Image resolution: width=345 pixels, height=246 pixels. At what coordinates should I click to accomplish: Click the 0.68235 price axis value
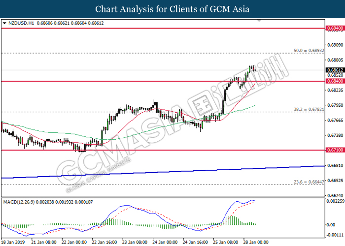pos(335,90)
